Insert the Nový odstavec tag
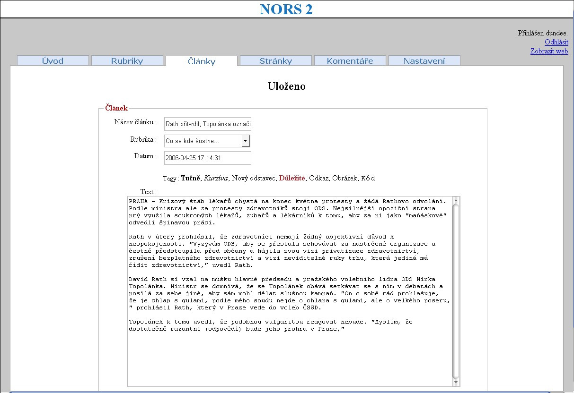Viewport: 574px width, 393px height. tap(254, 178)
